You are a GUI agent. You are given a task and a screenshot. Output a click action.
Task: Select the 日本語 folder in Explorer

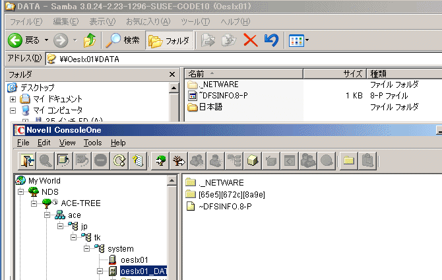coord(205,107)
